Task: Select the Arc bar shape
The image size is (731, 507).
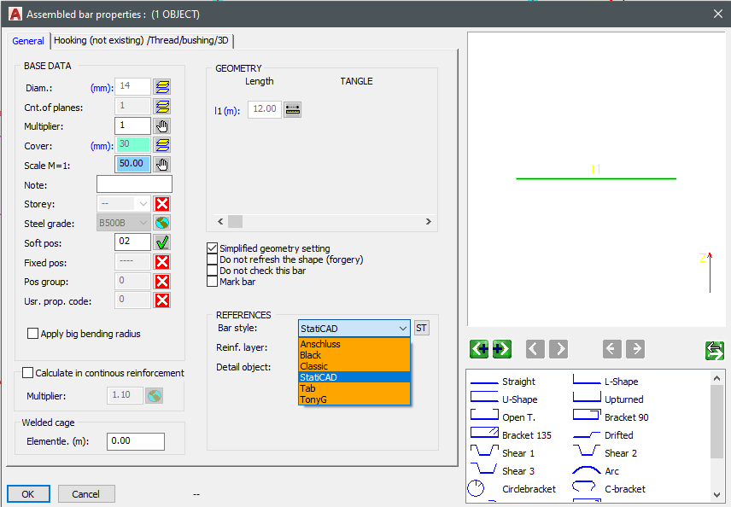Action: coord(596,470)
